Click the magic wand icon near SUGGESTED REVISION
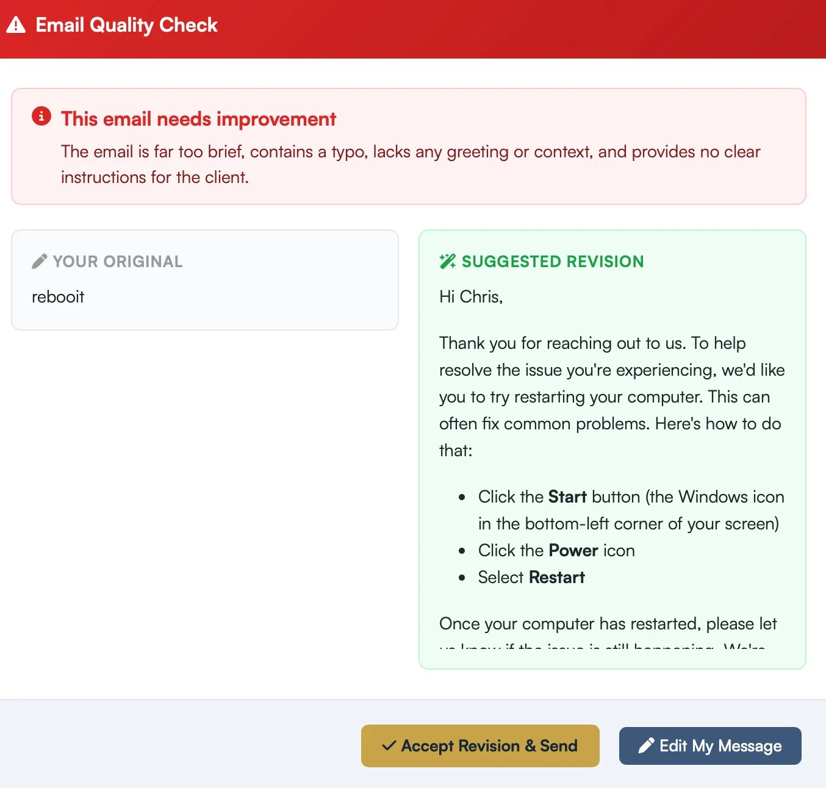This screenshot has height=788, width=826. tap(448, 261)
